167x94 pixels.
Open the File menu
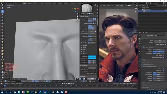(x=4, y=3)
